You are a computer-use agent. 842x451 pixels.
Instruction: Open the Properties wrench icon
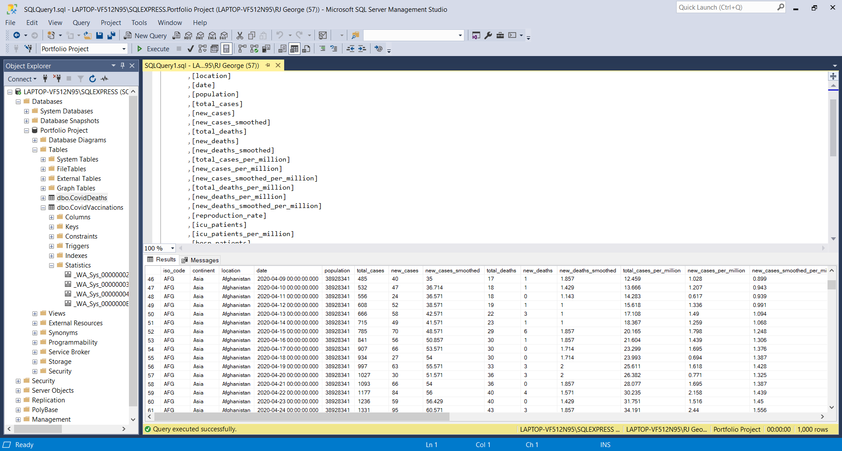(x=488, y=35)
